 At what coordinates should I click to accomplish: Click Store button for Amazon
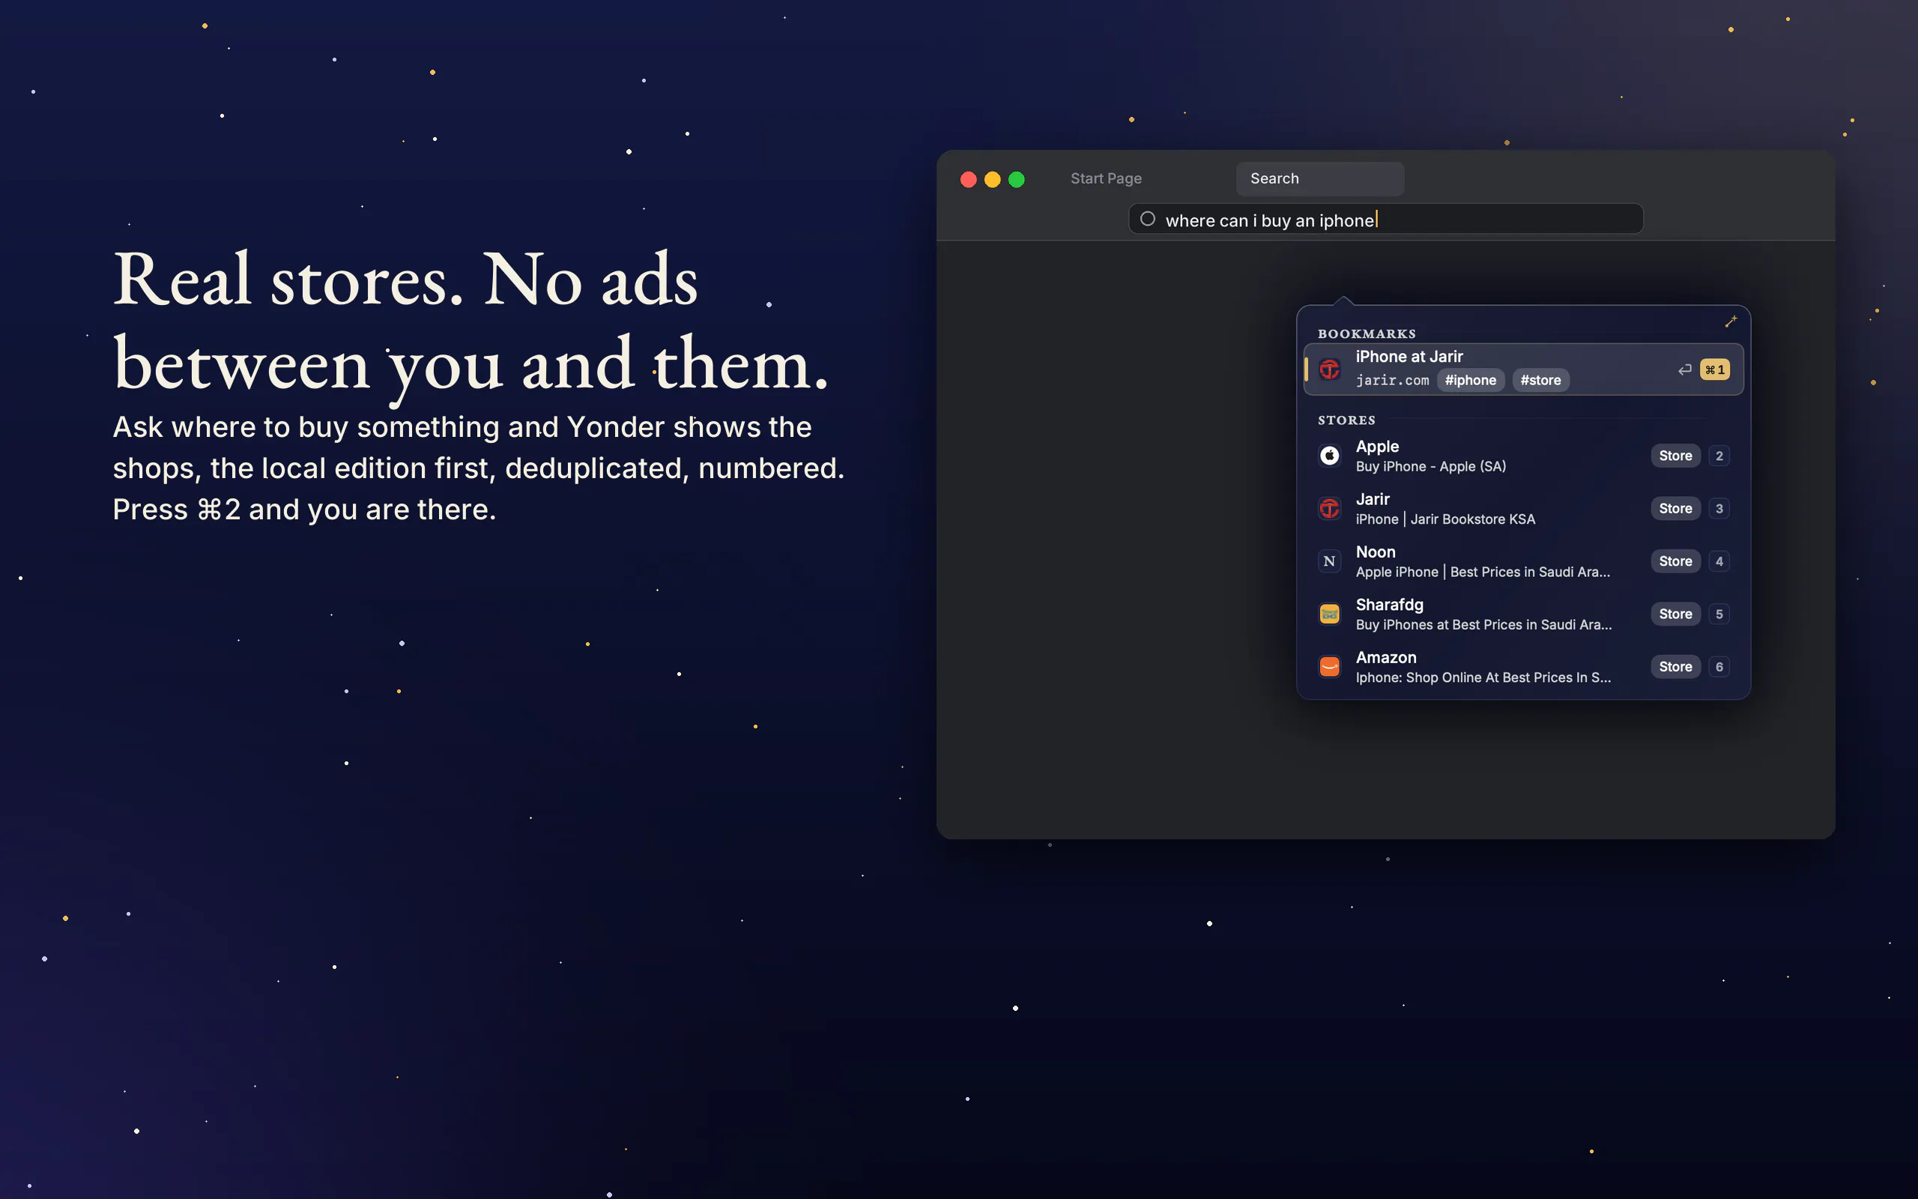[x=1675, y=666]
